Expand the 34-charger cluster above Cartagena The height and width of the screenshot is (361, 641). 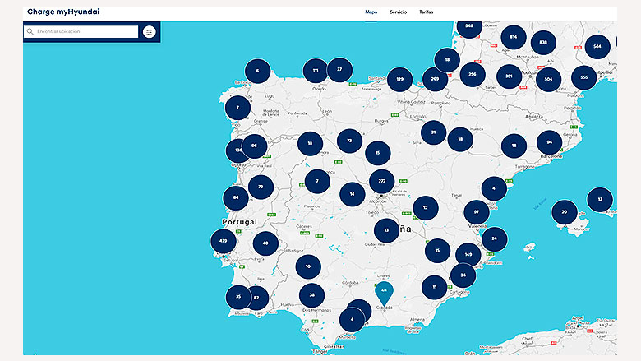[463, 275]
